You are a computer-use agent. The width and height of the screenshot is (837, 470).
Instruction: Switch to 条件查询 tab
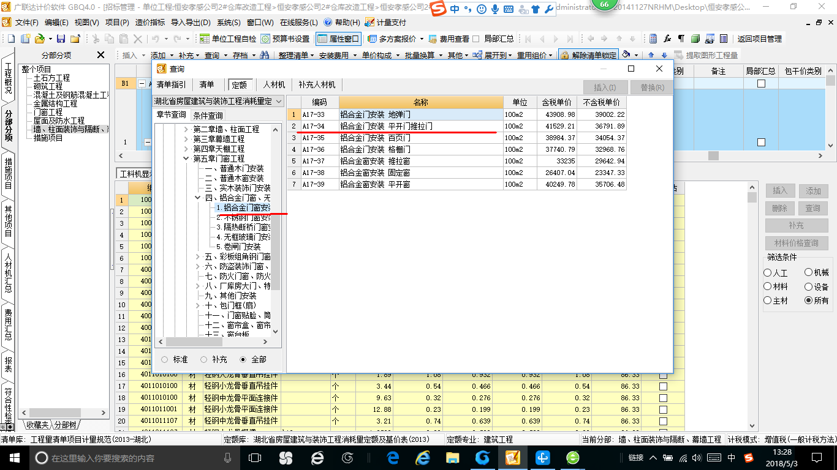click(x=208, y=115)
